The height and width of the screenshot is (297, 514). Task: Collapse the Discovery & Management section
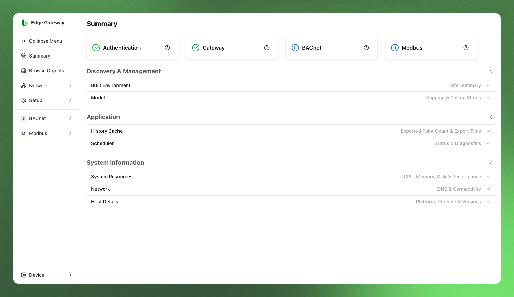pyautogui.click(x=491, y=71)
